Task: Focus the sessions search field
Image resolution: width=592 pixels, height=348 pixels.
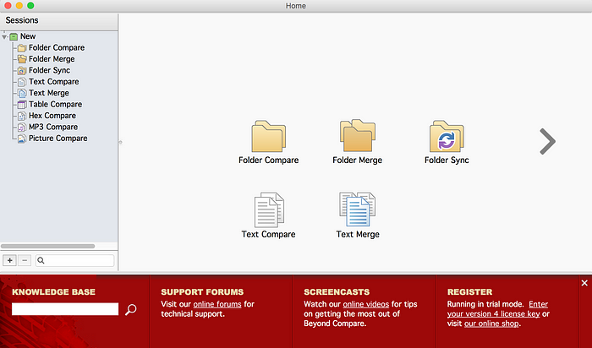Action: pos(74,260)
